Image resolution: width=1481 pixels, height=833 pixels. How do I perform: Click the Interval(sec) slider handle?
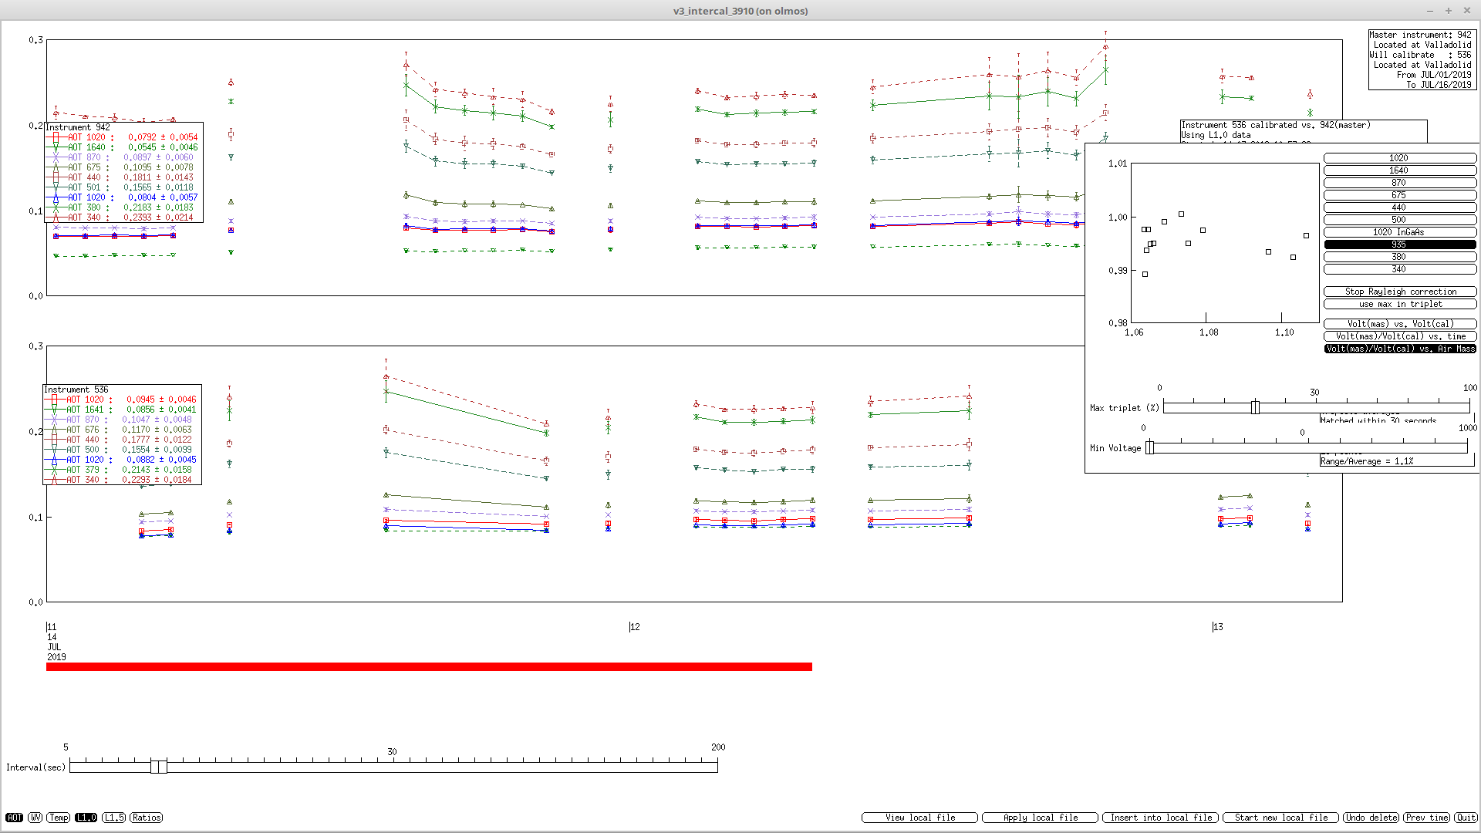(159, 766)
